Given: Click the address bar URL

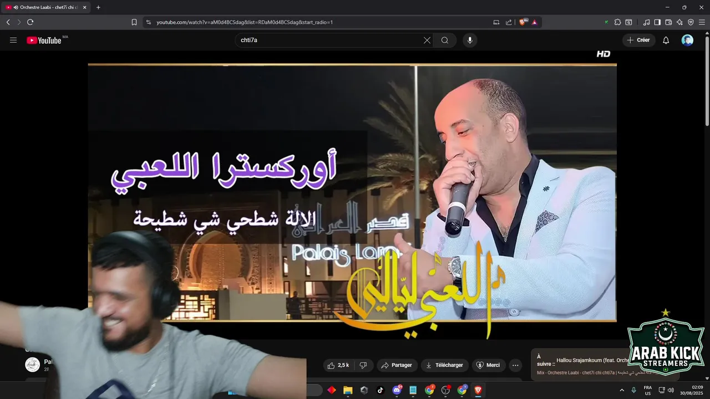Looking at the screenshot, I should point(245,22).
